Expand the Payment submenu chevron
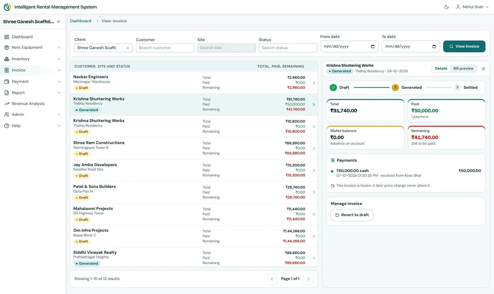494x294 pixels. point(59,82)
